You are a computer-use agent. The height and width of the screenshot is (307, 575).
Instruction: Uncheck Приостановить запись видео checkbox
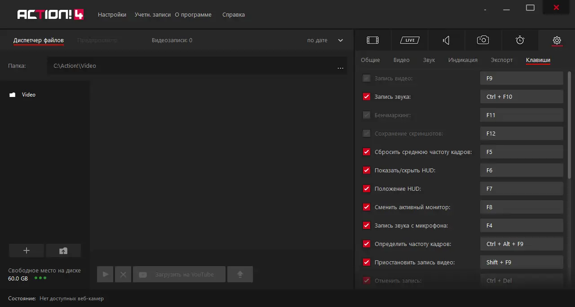click(x=367, y=262)
